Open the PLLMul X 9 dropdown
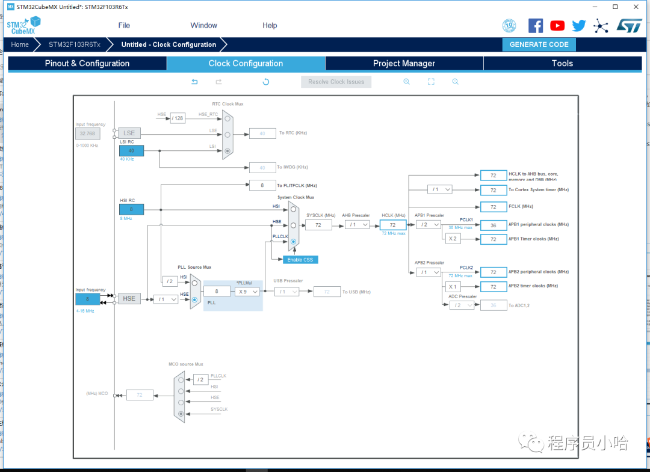Screen dimensions: 650x472 coord(247,292)
